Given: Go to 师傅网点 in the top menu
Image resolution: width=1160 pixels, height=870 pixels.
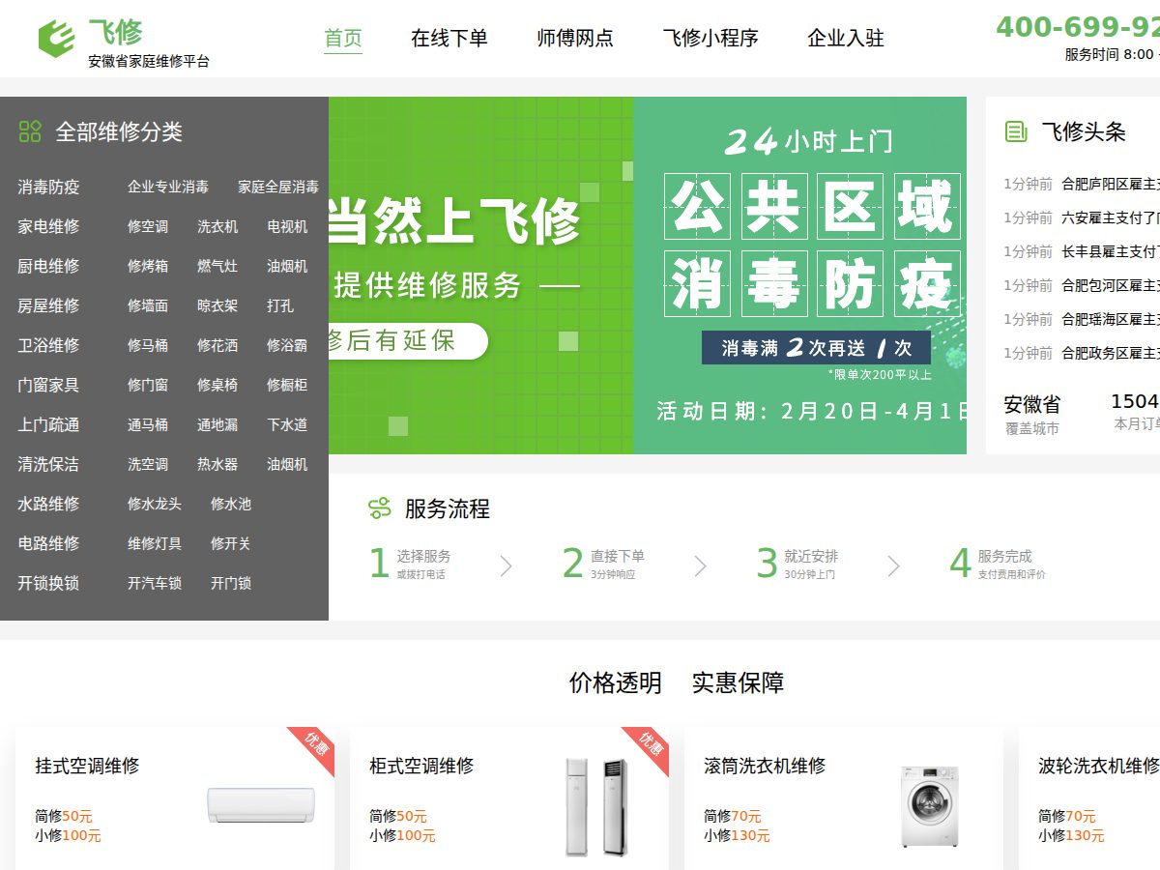Looking at the screenshot, I should point(575,39).
